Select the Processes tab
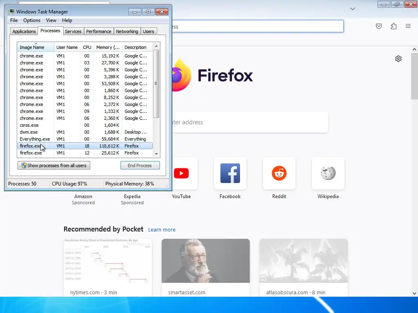This screenshot has width=418, height=313. (50, 31)
